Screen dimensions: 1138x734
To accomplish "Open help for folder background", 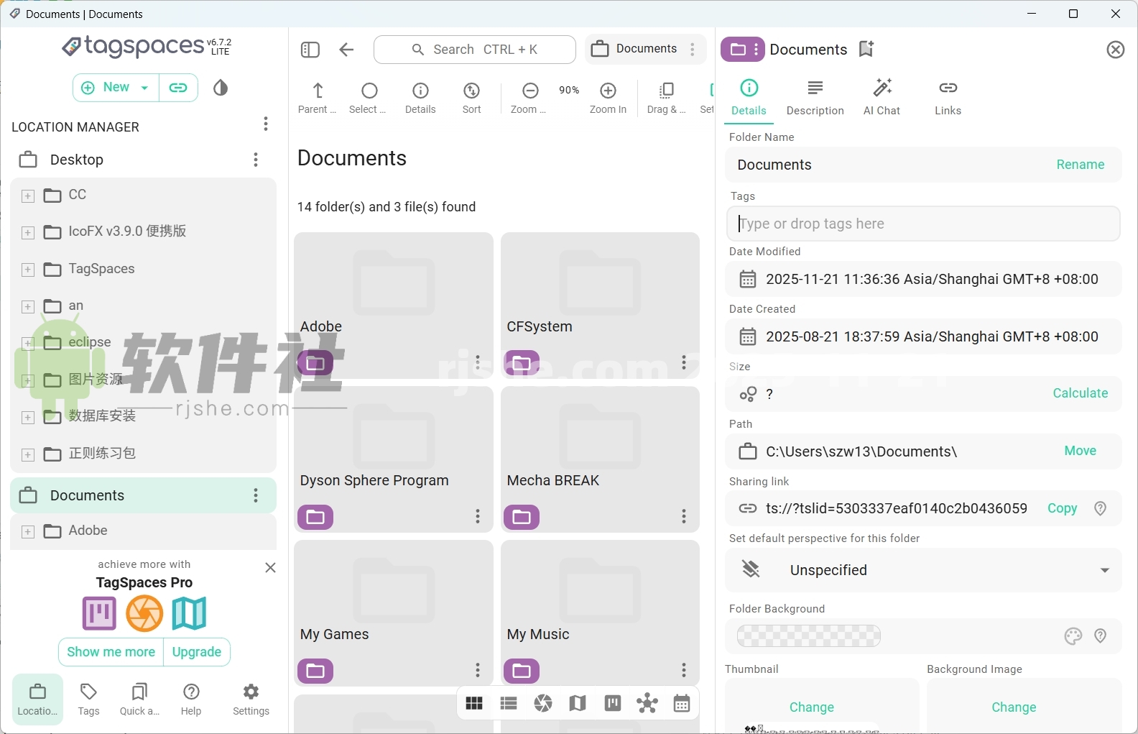I will click(x=1100, y=636).
